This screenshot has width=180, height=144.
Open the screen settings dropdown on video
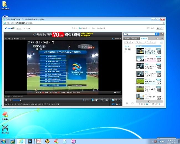[x=117, y=92]
